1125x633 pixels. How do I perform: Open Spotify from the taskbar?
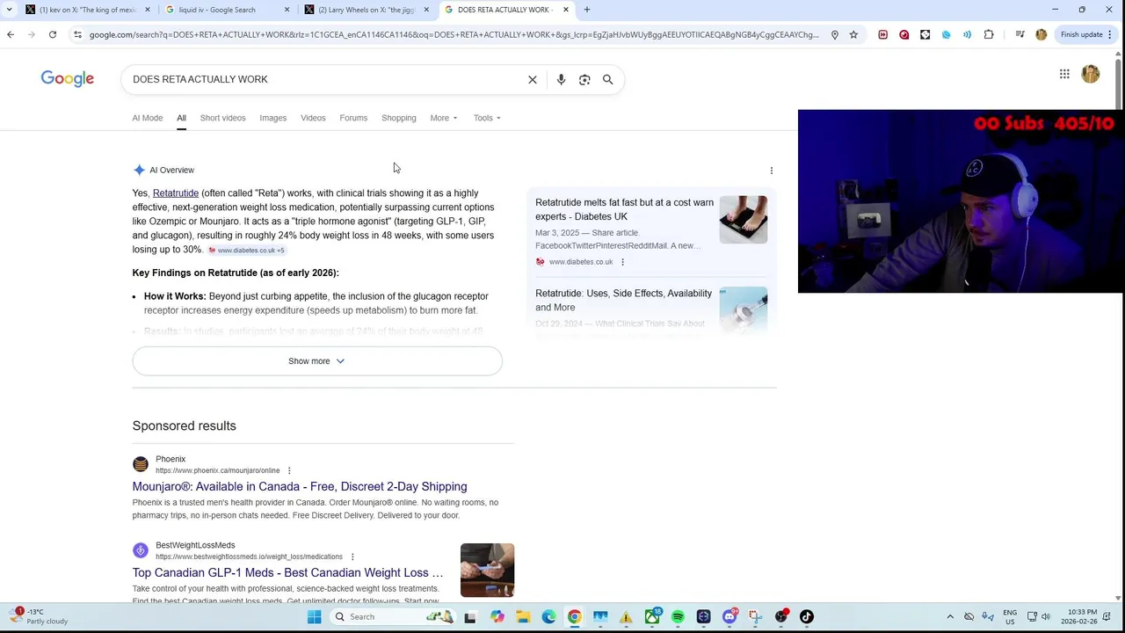point(678,617)
